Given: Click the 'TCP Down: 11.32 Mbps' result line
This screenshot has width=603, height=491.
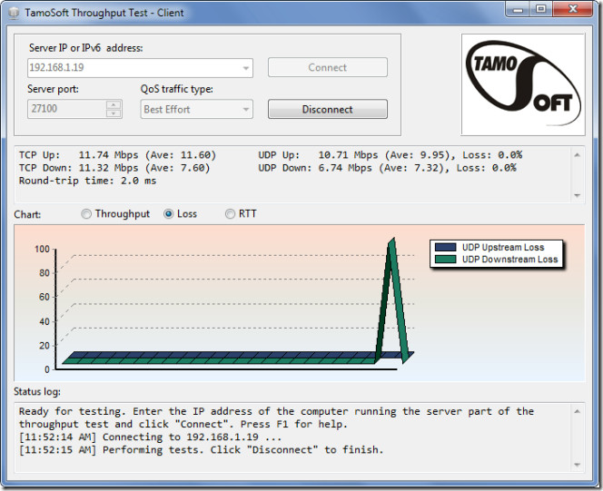Looking at the screenshot, I should click(114, 168).
